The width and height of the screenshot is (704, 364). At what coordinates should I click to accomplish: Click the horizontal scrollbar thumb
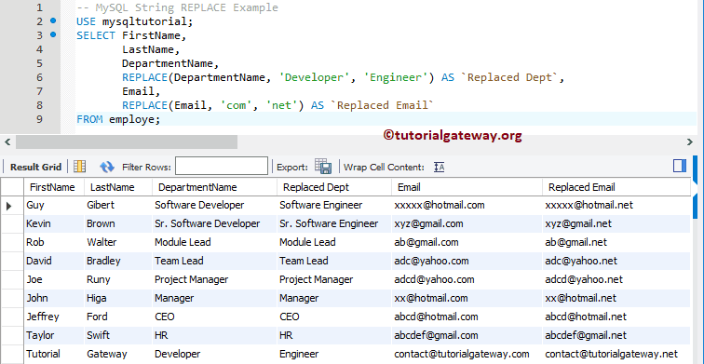coord(126,142)
